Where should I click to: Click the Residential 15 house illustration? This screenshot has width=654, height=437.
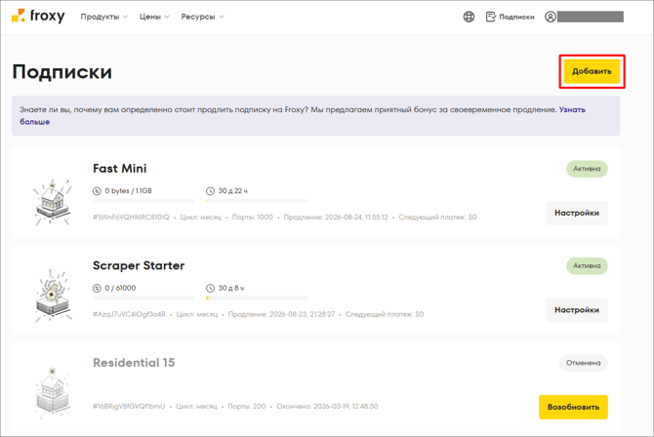[53, 393]
